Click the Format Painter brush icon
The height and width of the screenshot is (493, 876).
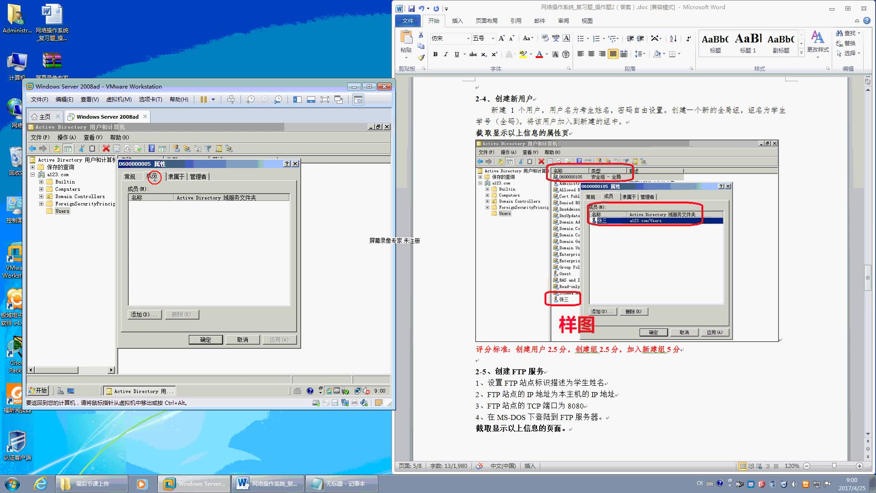[421, 58]
